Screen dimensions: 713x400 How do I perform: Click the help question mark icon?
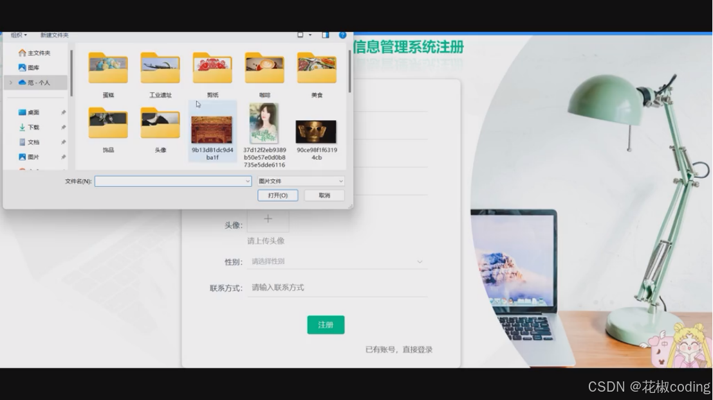[x=342, y=35]
